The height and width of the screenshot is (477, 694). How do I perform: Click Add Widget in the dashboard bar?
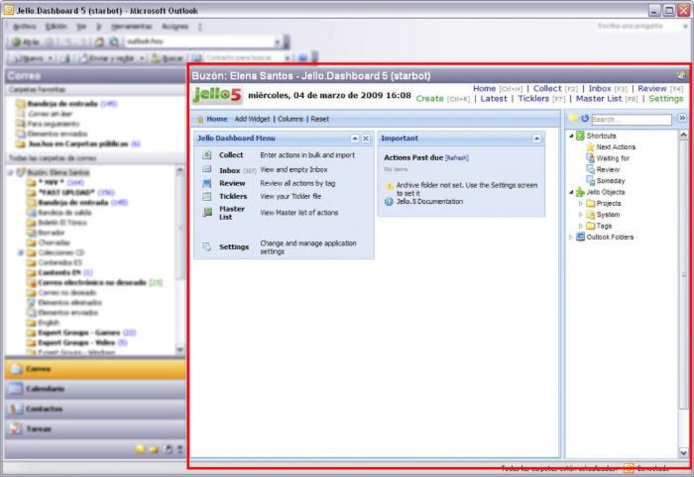[252, 119]
